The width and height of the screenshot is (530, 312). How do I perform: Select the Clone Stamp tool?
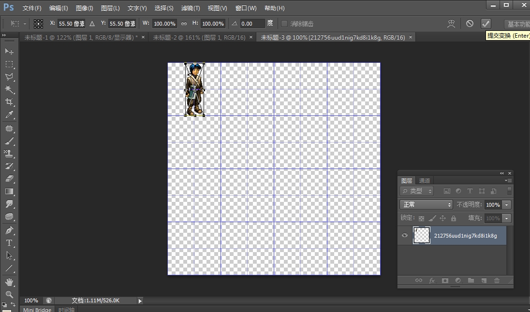9,154
